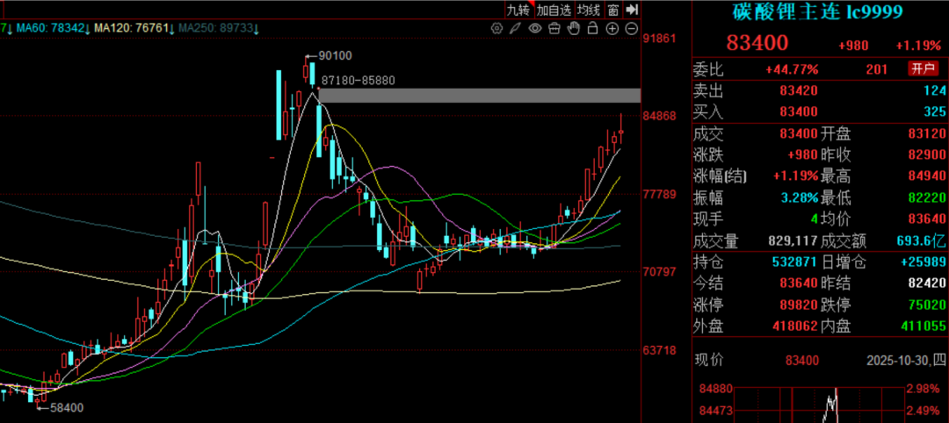Expand MA250 indicator arrow
The width and height of the screenshot is (949, 423).
pos(257,29)
